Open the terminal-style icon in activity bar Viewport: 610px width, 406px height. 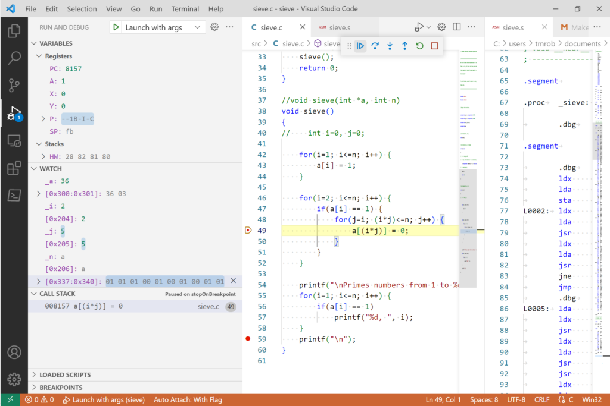point(14,195)
